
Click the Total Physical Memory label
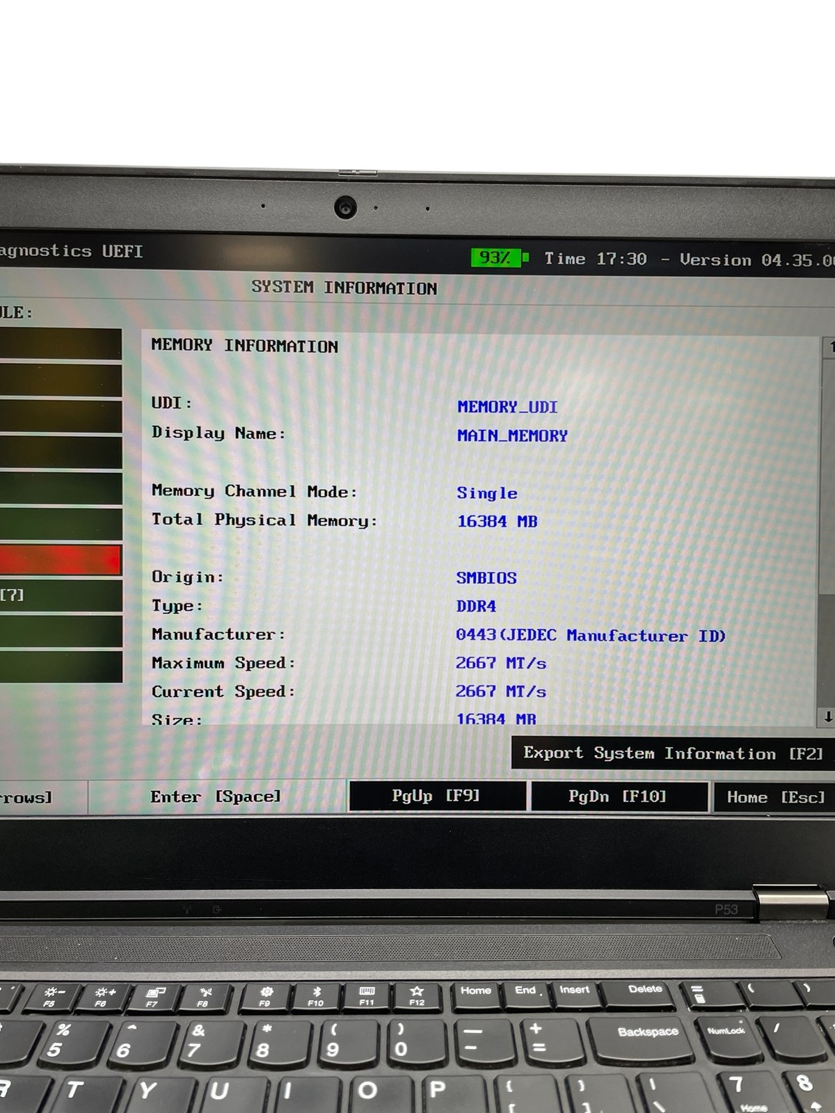click(x=264, y=520)
